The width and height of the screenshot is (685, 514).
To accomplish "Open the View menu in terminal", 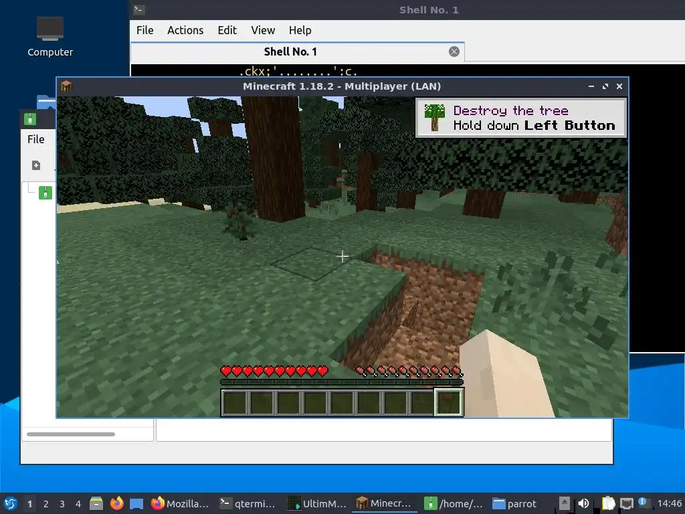I will 263,30.
